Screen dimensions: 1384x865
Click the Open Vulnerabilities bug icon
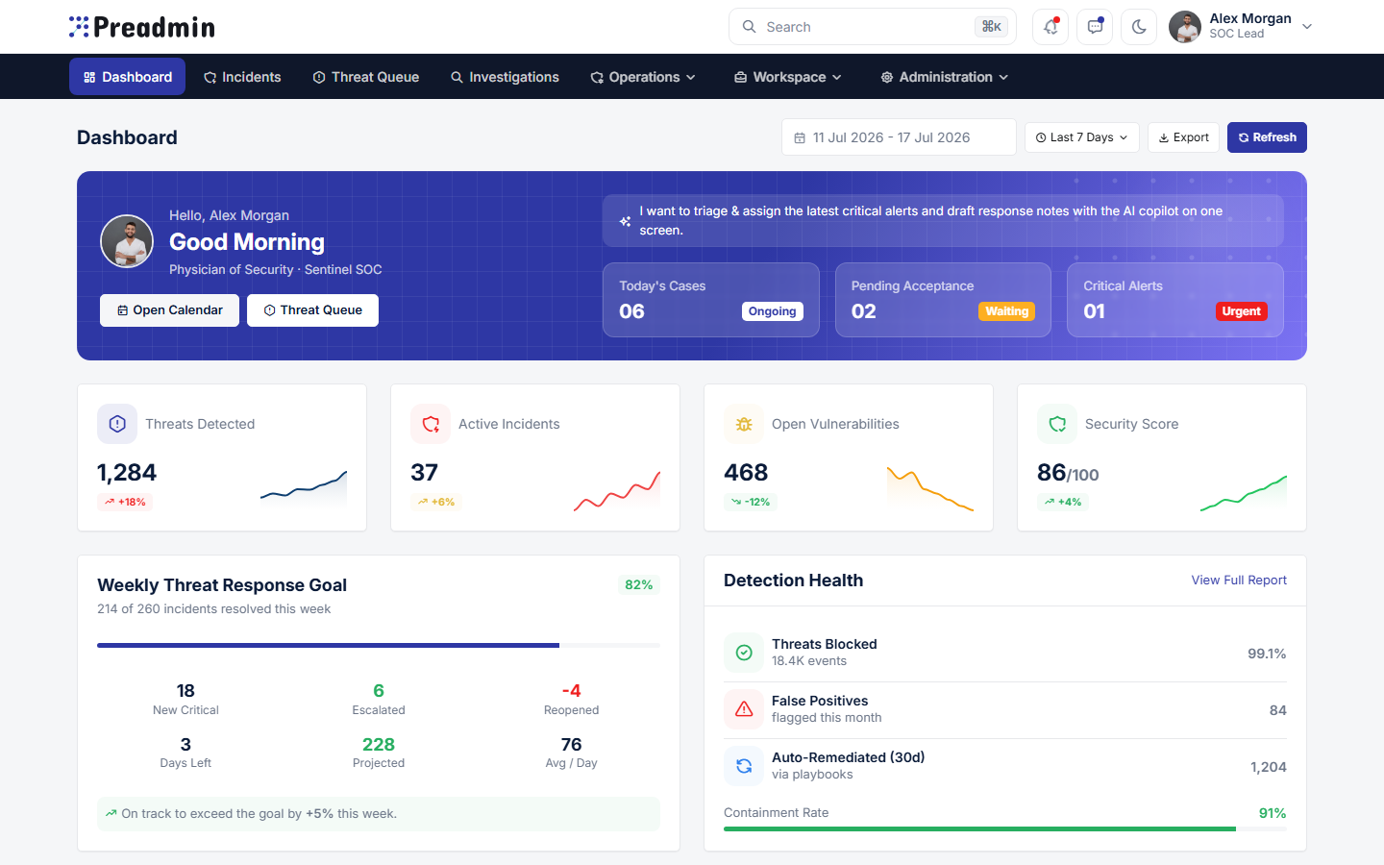(744, 424)
